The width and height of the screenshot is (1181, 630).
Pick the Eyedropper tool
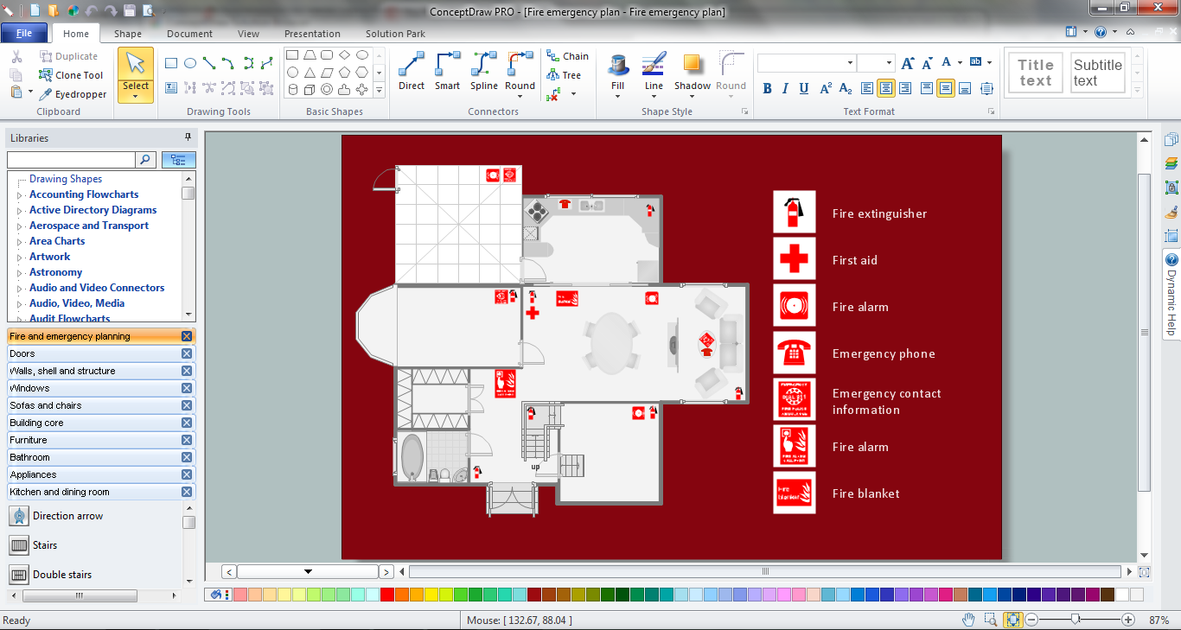[x=73, y=94]
